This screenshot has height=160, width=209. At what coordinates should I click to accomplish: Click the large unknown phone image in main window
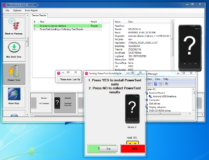(190, 48)
